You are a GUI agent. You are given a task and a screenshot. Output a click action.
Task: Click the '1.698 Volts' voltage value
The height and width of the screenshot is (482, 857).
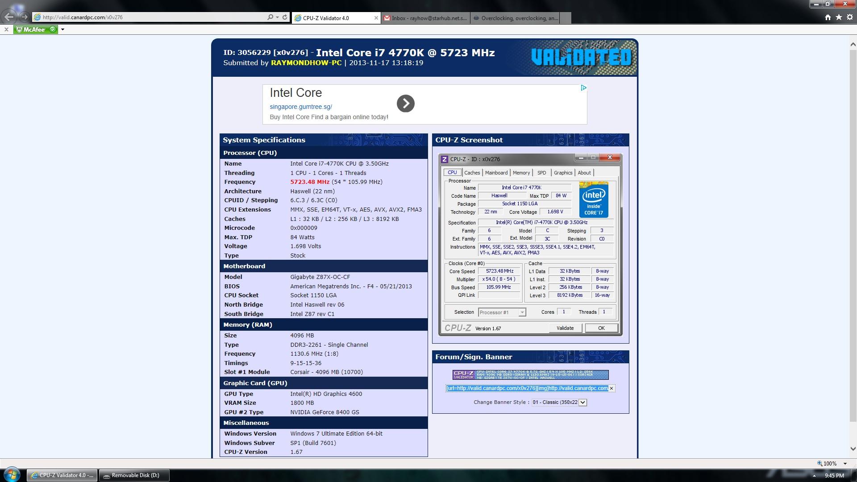[x=306, y=246]
